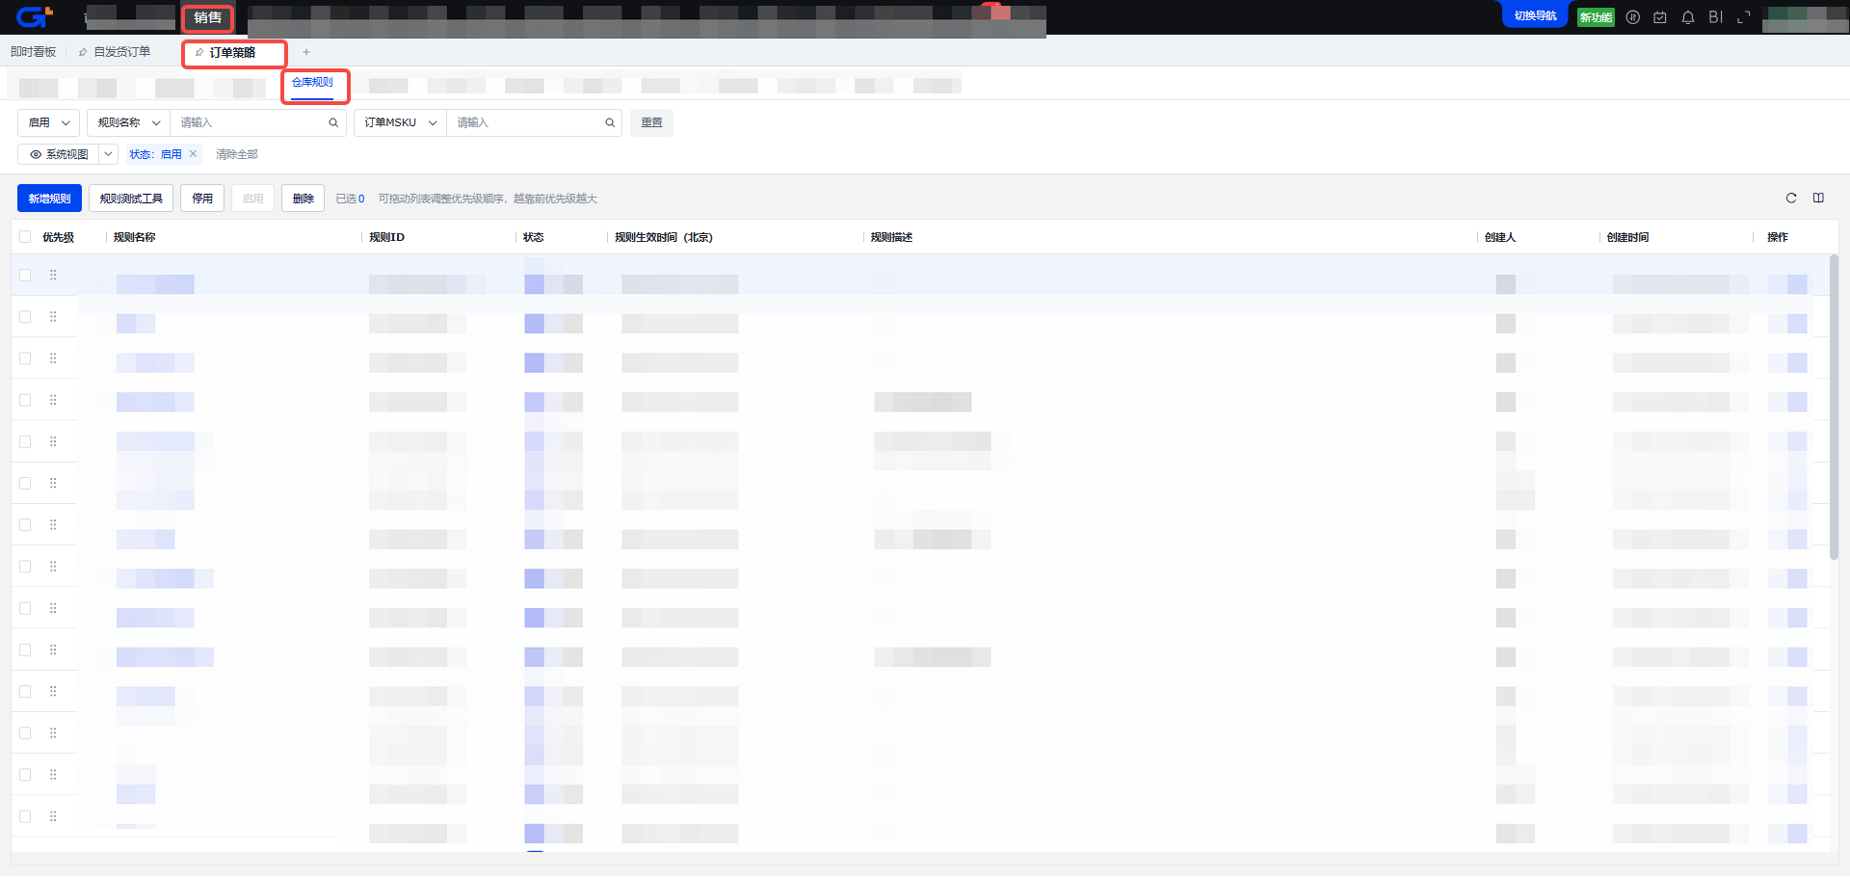Click the 已选 0 selection counter

click(350, 199)
